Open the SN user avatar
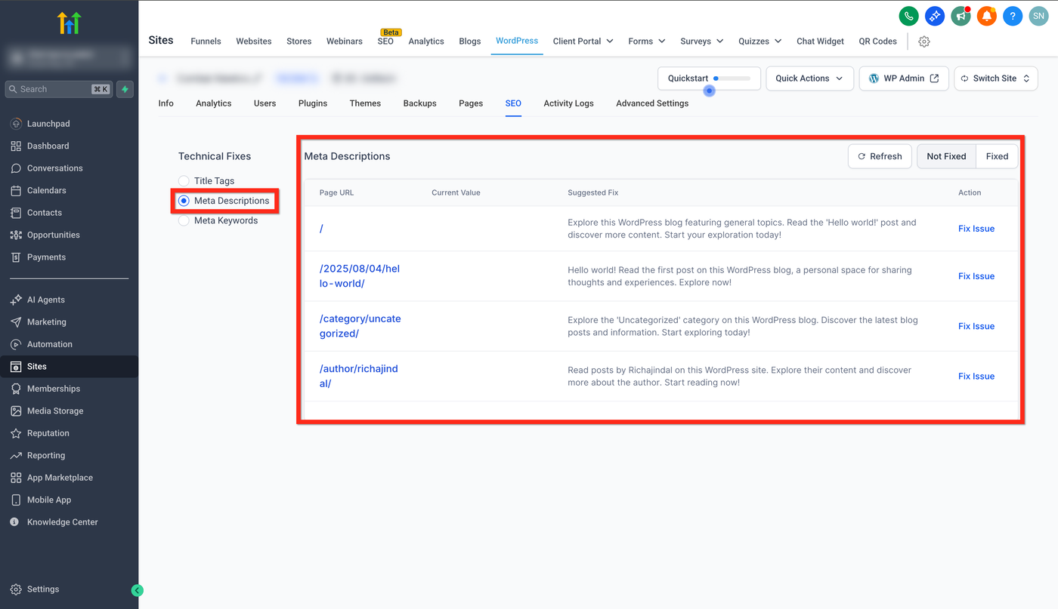The image size is (1058, 609). coord(1038,16)
